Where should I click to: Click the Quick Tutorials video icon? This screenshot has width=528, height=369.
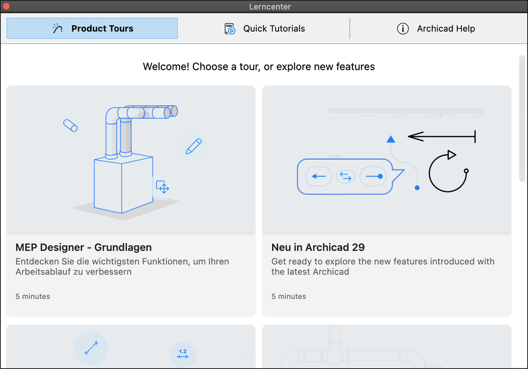[x=230, y=29]
